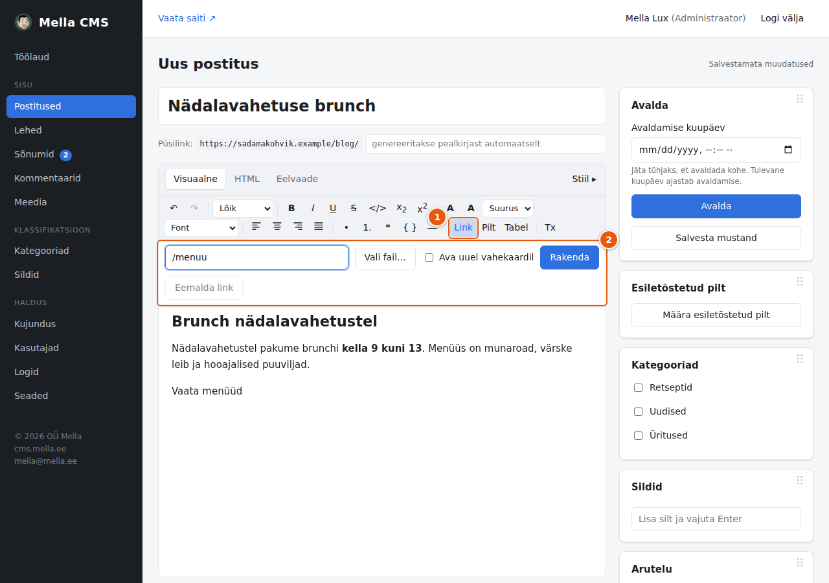829x583 pixels.
Task: Toggle bold formatting
Action: pyautogui.click(x=291, y=208)
